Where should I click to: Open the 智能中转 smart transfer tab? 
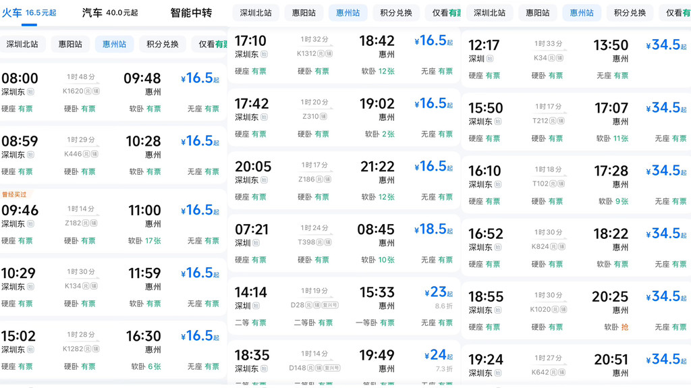click(191, 13)
